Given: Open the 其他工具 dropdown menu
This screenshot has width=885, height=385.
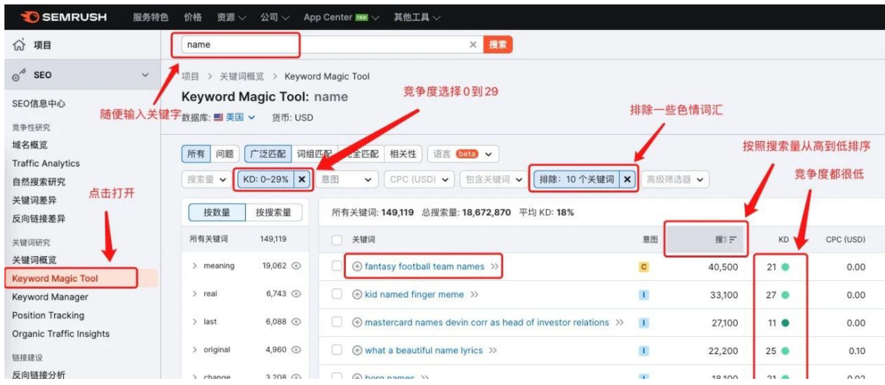Looking at the screenshot, I should tap(417, 17).
